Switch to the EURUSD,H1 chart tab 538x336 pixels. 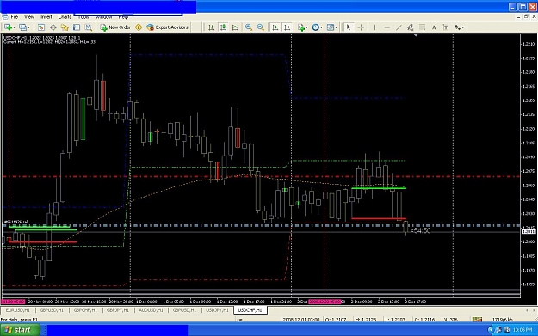pyautogui.click(x=18, y=310)
